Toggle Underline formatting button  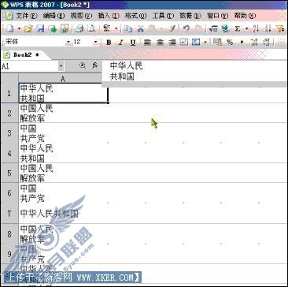[x=133, y=43]
